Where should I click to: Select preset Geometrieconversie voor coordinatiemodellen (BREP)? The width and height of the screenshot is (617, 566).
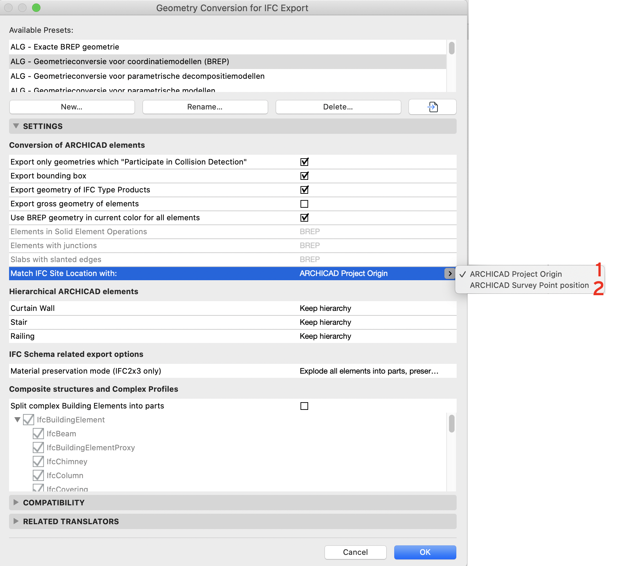pos(228,62)
